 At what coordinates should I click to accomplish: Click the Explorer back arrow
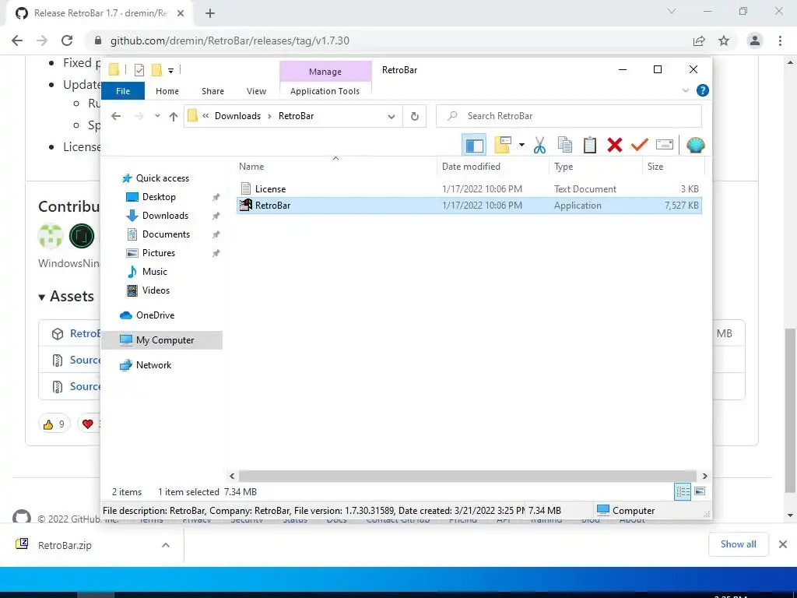coord(116,117)
